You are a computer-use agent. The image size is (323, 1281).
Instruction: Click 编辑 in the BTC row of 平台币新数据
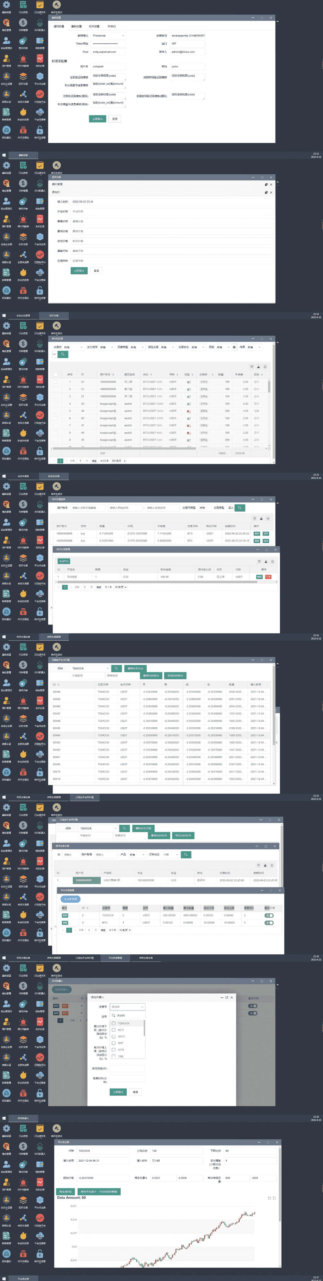(65, 922)
